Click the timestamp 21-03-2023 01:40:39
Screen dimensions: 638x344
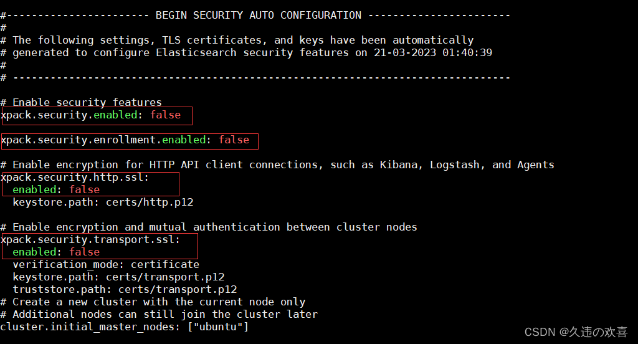433,53
